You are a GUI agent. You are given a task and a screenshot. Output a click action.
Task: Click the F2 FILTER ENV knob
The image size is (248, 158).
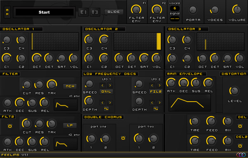(x=157, y=10)
